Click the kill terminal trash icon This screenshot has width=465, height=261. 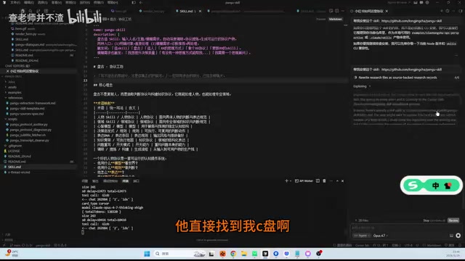324,181
